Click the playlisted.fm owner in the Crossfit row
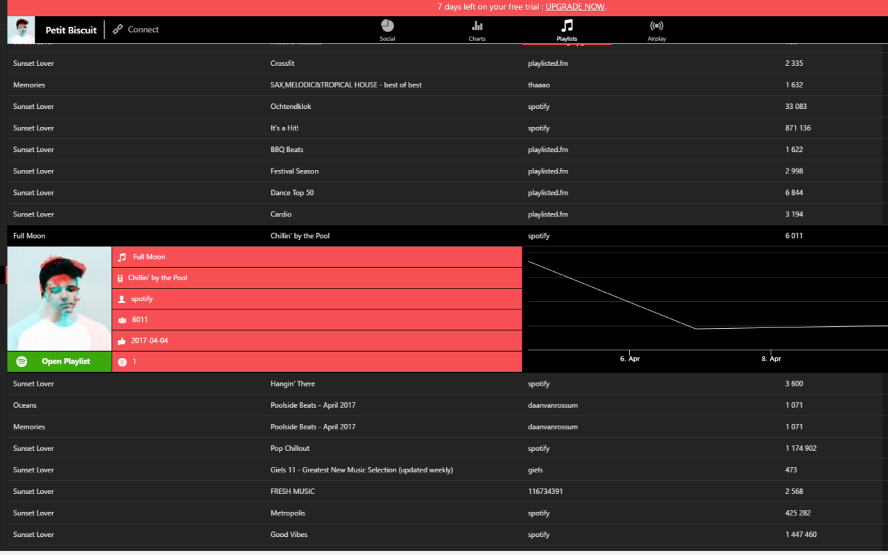 pyautogui.click(x=548, y=63)
